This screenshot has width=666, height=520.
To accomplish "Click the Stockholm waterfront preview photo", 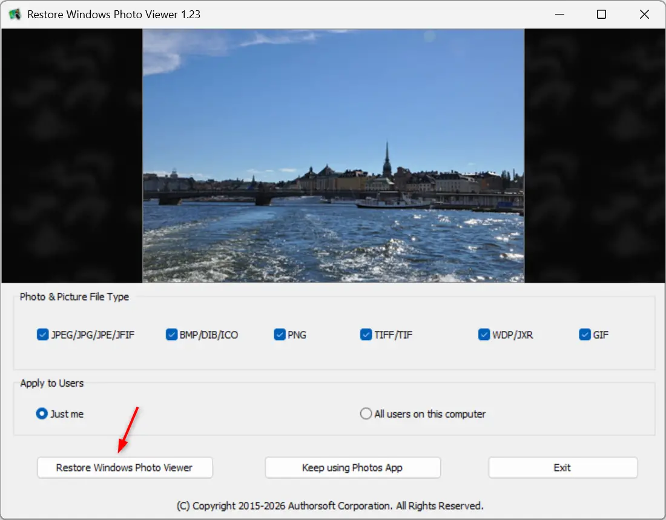I will [x=334, y=156].
